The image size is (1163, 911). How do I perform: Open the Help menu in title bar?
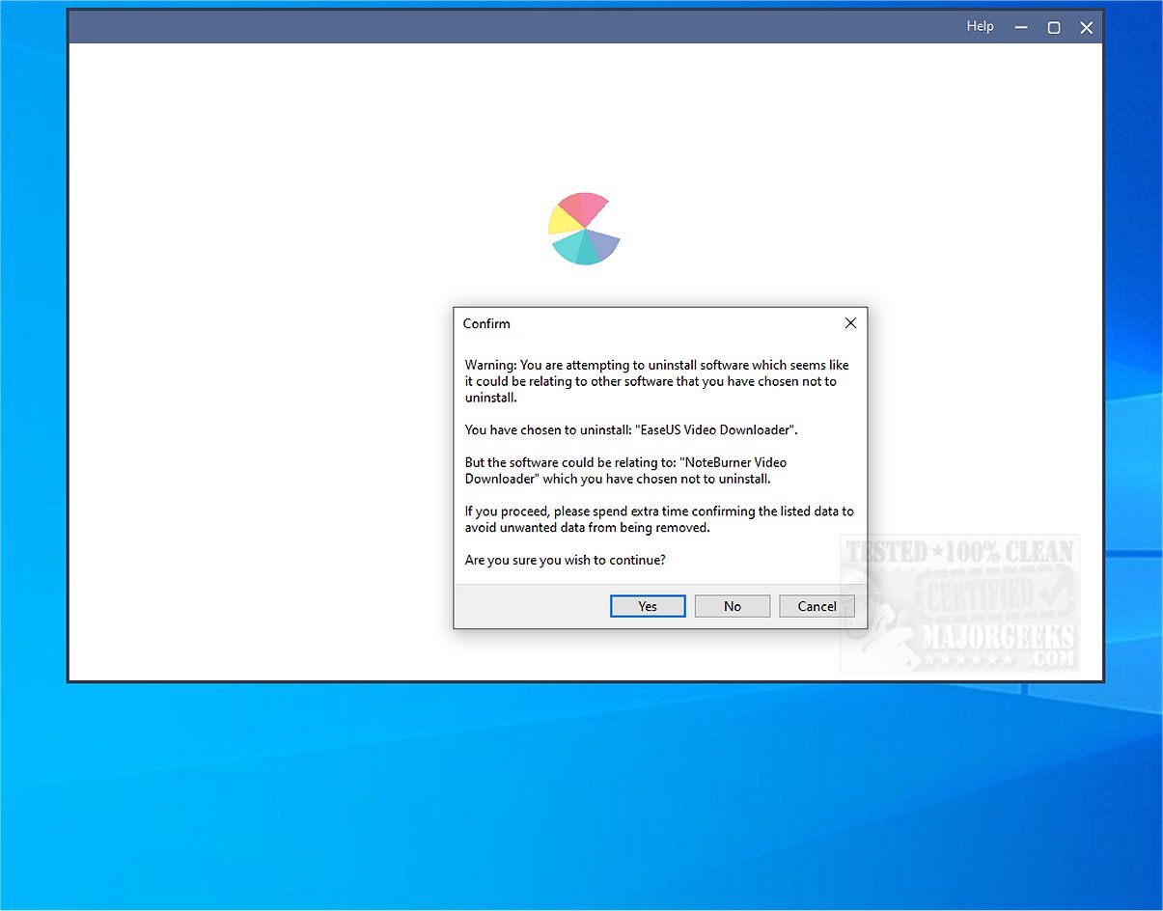980,26
